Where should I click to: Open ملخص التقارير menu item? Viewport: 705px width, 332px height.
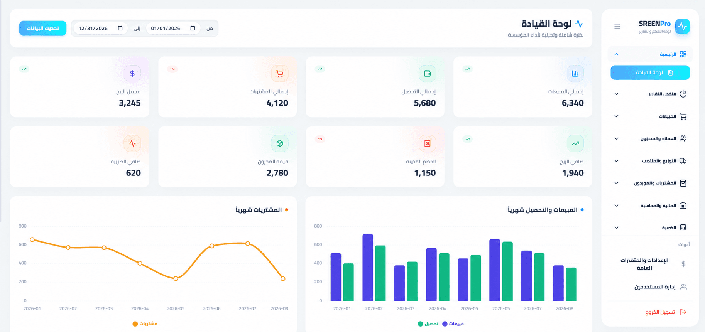pyautogui.click(x=650, y=94)
